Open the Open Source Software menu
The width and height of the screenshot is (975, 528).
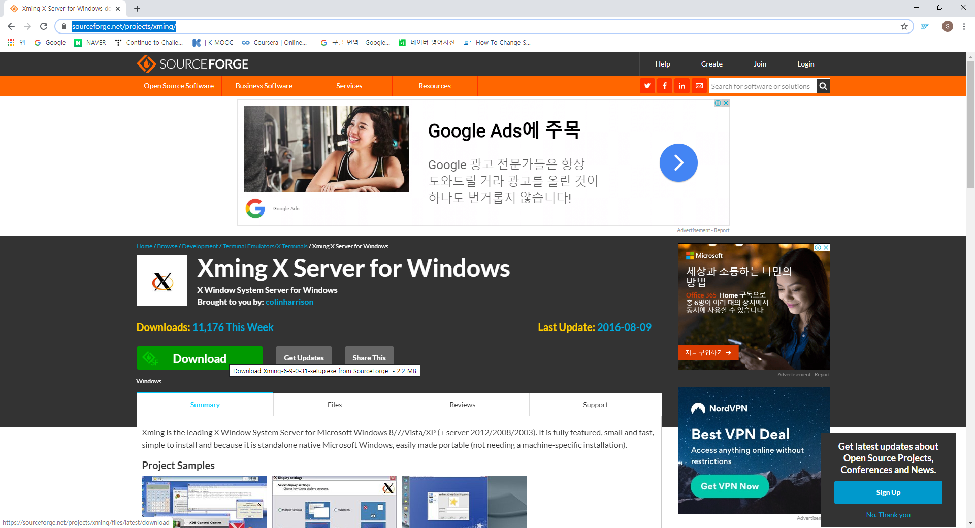(x=179, y=86)
